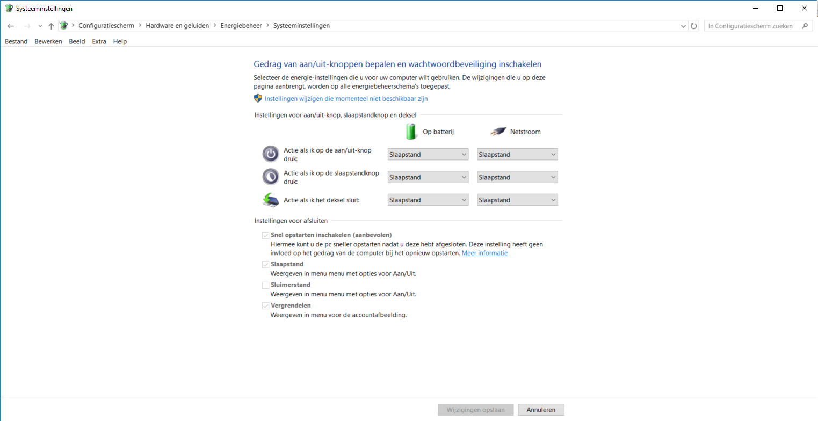Refresh the Systeeminstellingen page
Screen dimensions: 818x421
[694, 26]
